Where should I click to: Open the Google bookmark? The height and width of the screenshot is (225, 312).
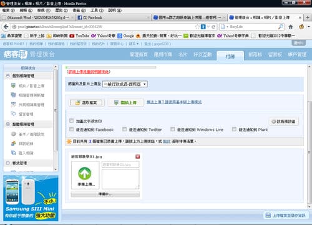point(126,36)
